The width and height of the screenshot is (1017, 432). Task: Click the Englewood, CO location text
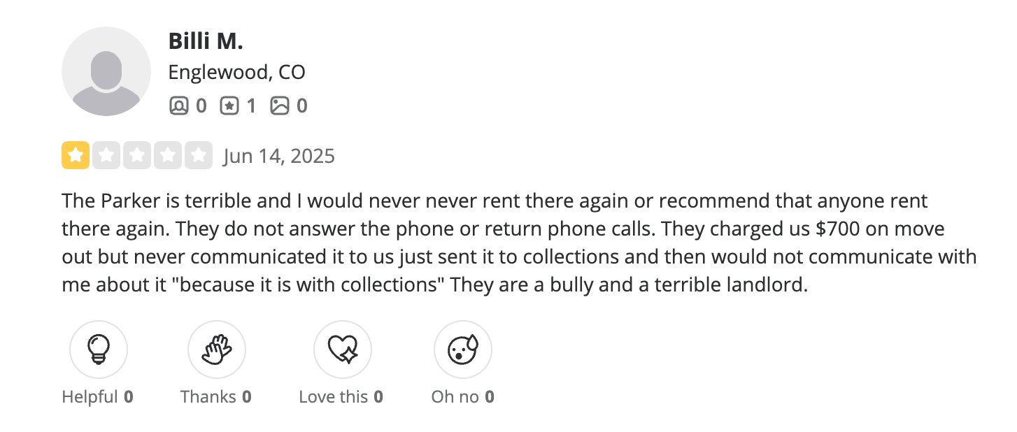pos(237,72)
